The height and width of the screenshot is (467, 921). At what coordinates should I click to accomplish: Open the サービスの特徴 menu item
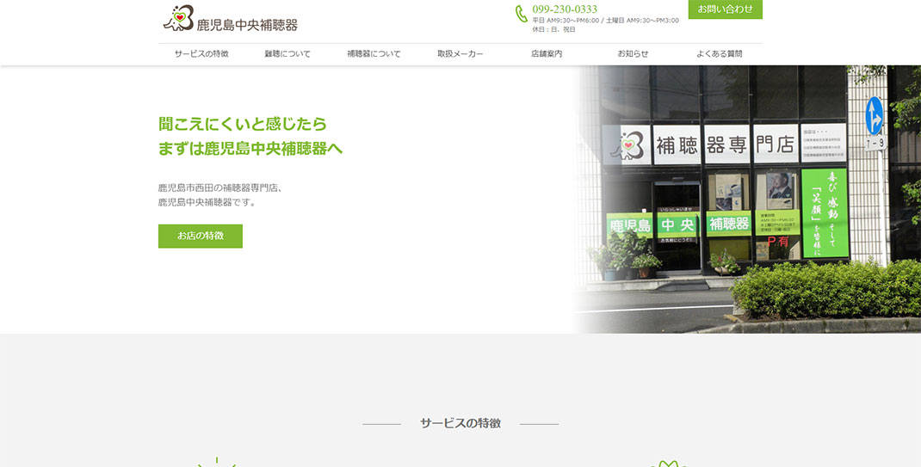pos(201,54)
